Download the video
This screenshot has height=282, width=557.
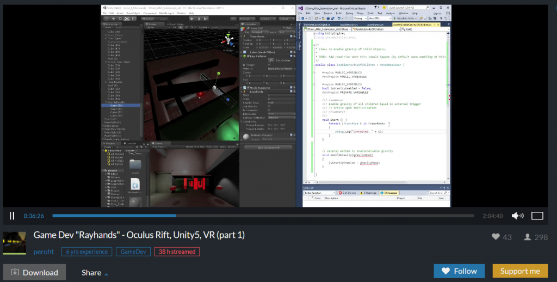[34, 272]
